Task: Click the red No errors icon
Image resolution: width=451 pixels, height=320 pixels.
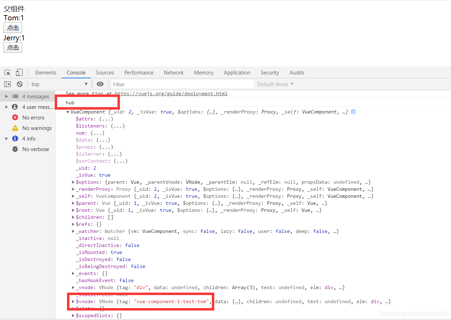Action: click(x=15, y=117)
